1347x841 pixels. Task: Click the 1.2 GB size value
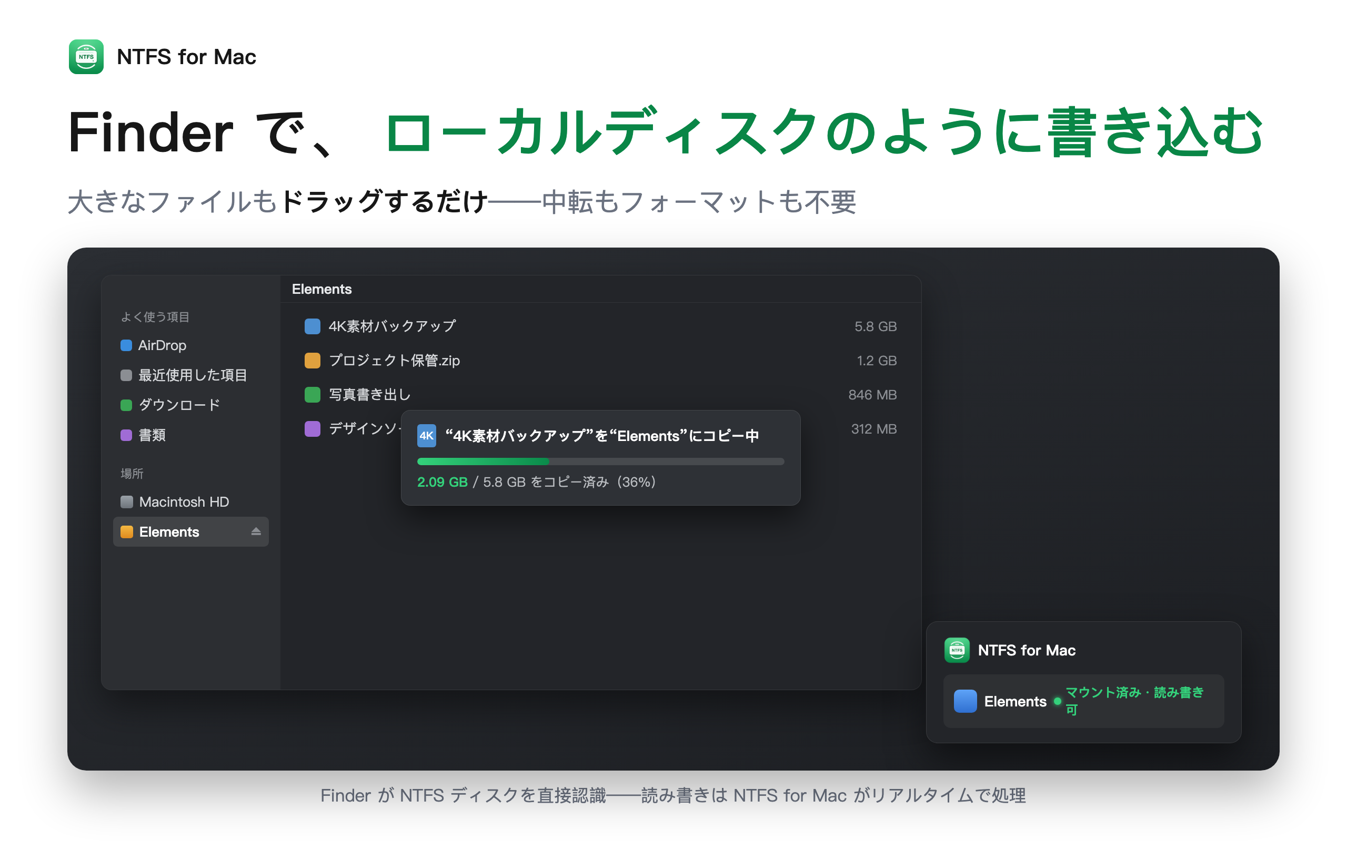pos(876,361)
